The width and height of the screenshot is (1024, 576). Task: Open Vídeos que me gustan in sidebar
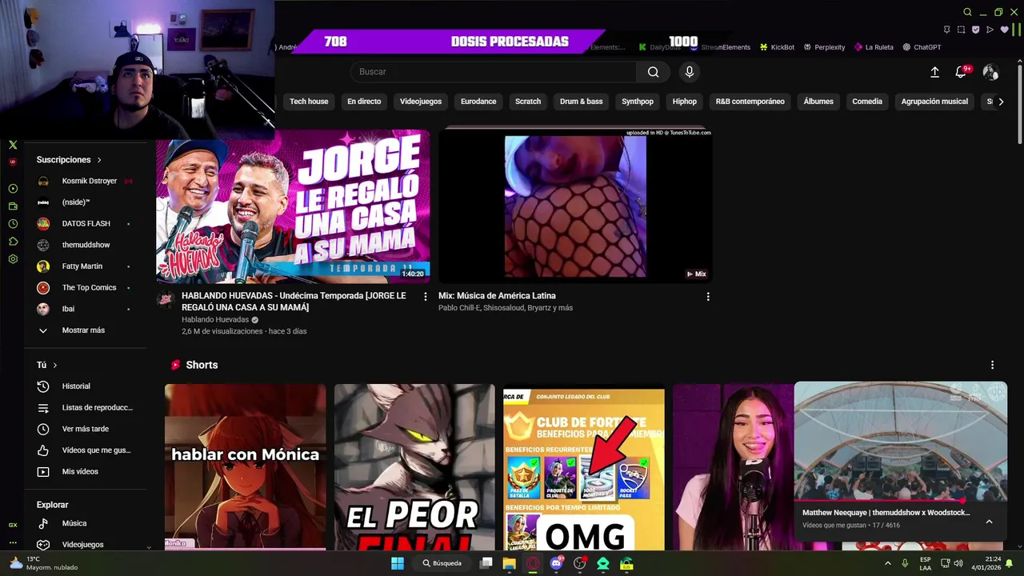coord(85,450)
